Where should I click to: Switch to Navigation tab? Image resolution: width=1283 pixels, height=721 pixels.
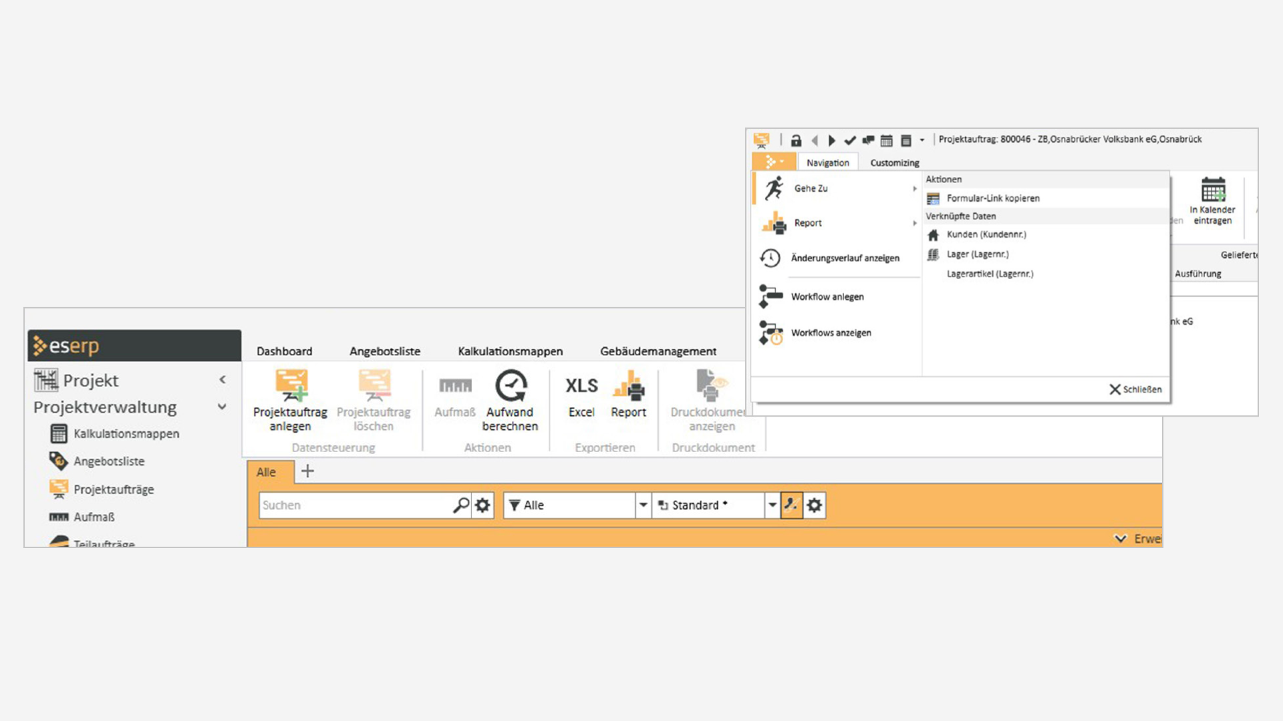coord(827,163)
